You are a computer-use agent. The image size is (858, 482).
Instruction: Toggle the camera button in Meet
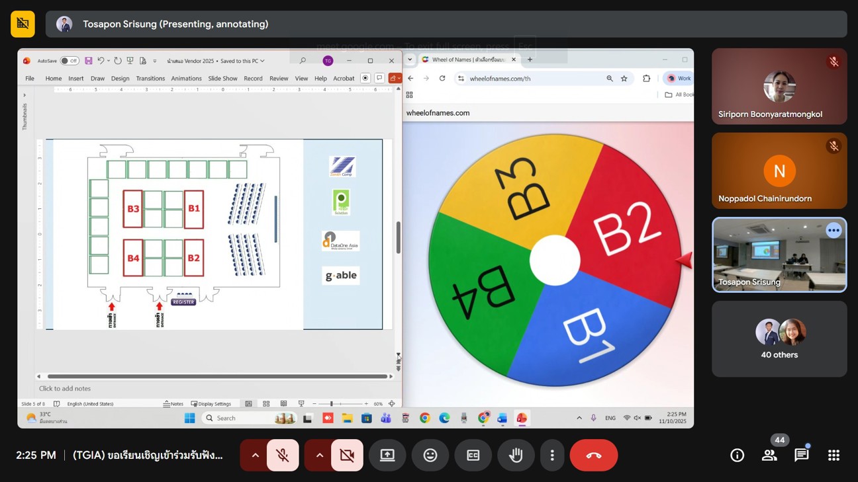pyautogui.click(x=347, y=456)
